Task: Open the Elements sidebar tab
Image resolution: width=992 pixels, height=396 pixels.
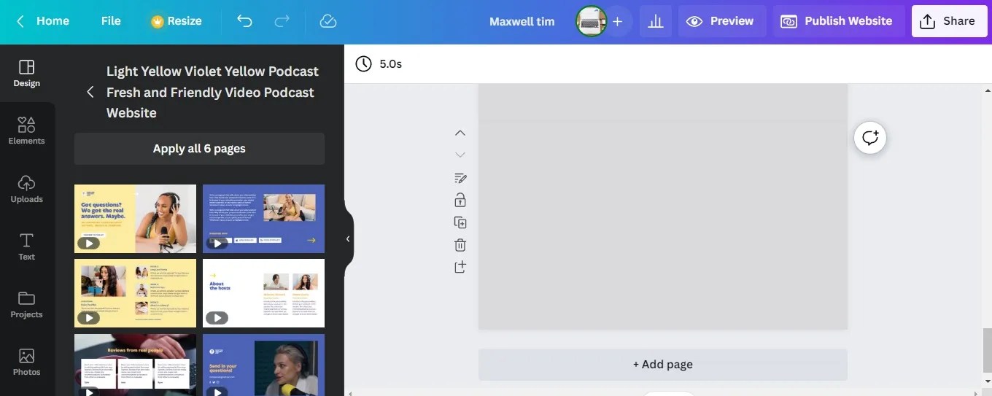Action: tap(26, 131)
